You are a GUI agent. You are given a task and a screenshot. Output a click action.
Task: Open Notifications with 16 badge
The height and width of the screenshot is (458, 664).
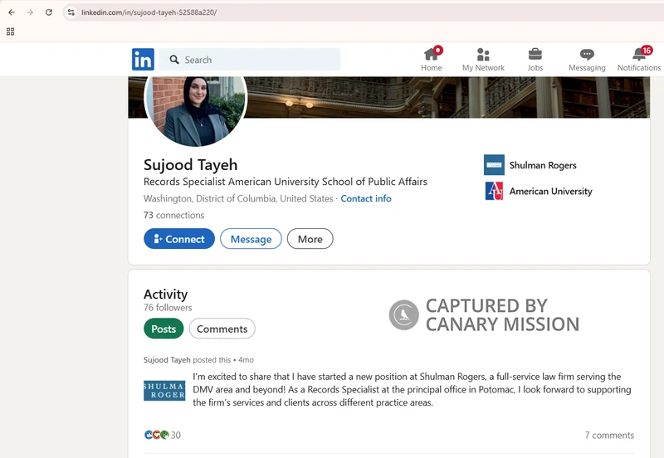tap(639, 59)
